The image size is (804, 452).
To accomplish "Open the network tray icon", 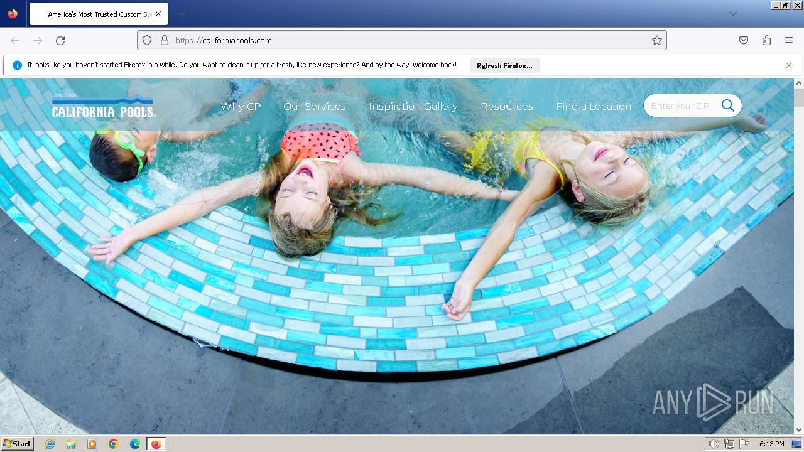I will point(729,444).
